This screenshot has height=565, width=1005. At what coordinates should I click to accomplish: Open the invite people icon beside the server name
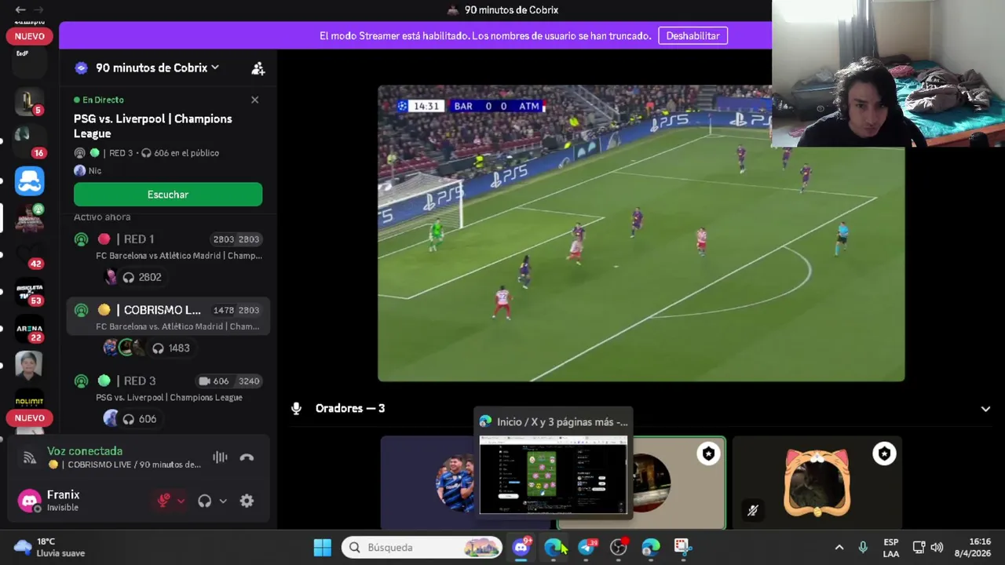coord(258,68)
